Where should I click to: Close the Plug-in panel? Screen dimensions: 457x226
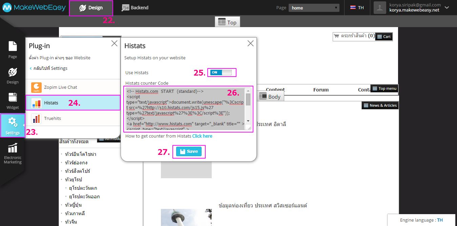pyautogui.click(x=114, y=43)
